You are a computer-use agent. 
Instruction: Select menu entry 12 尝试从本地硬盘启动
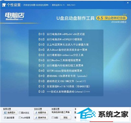point(64,92)
